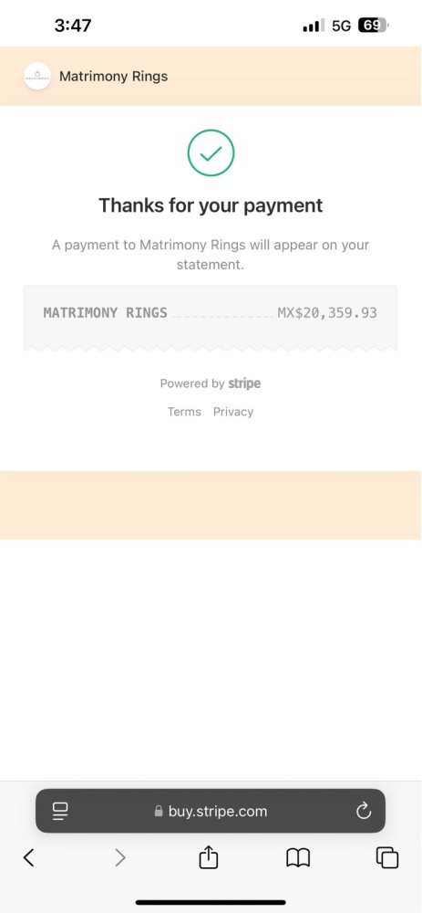The height and width of the screenshot is (913, 422).
Task: Tap the padlock in the address bar
Action: tap(158, 811)
